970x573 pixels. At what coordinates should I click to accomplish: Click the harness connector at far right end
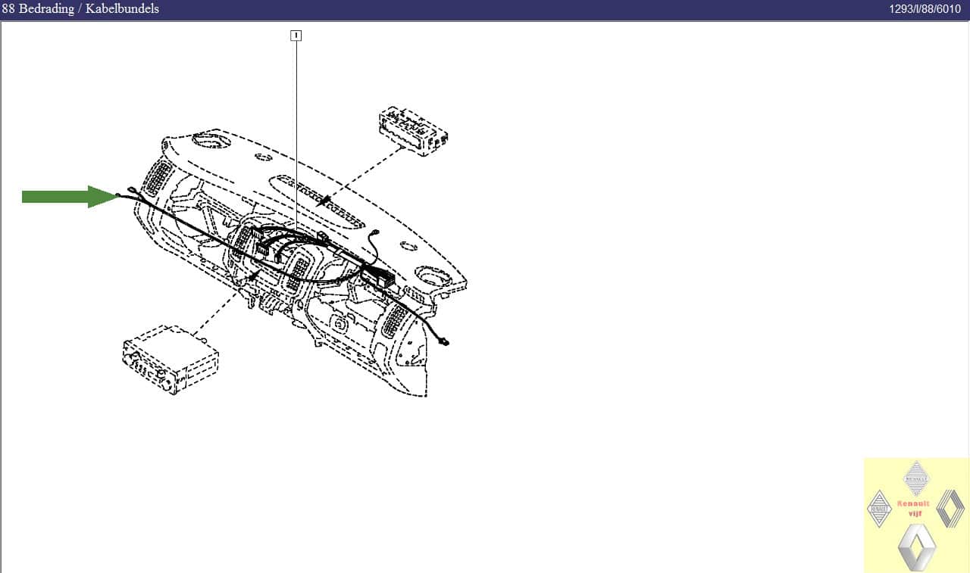(443, 342)
